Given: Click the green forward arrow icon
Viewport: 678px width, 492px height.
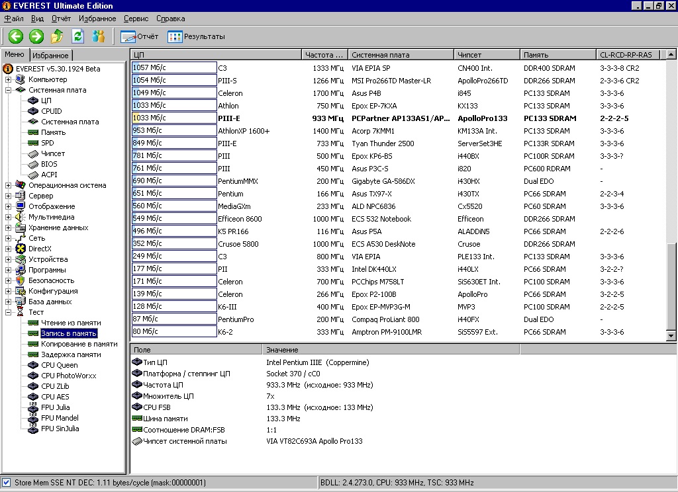Looking at the screenshot, I should coord(36,36).
